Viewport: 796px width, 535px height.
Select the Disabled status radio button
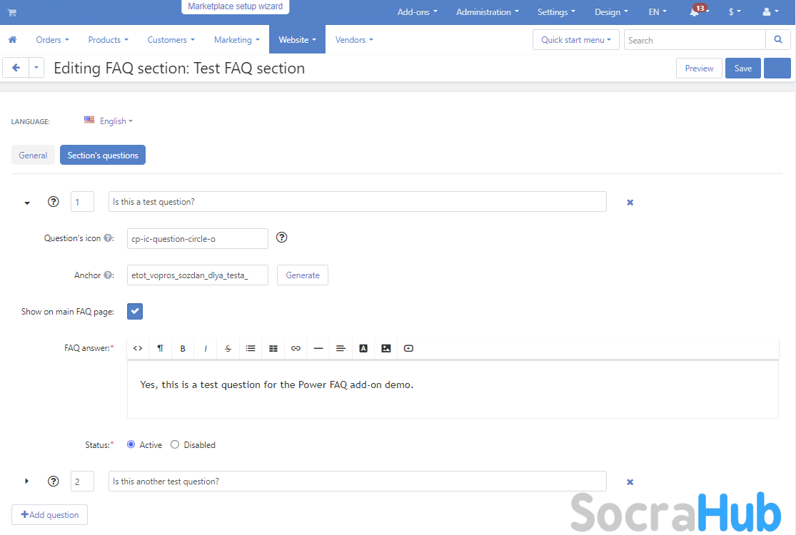175,444
